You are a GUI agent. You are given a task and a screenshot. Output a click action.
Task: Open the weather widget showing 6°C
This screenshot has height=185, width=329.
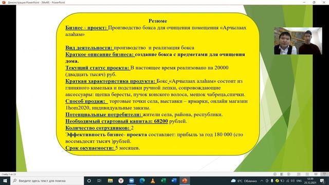pos(244,181)
